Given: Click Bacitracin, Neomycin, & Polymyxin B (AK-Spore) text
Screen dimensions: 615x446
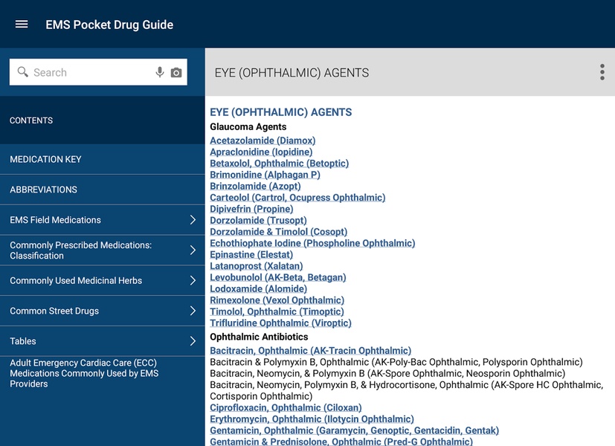Looking at the screenshot, I should [x=387, y=373].
